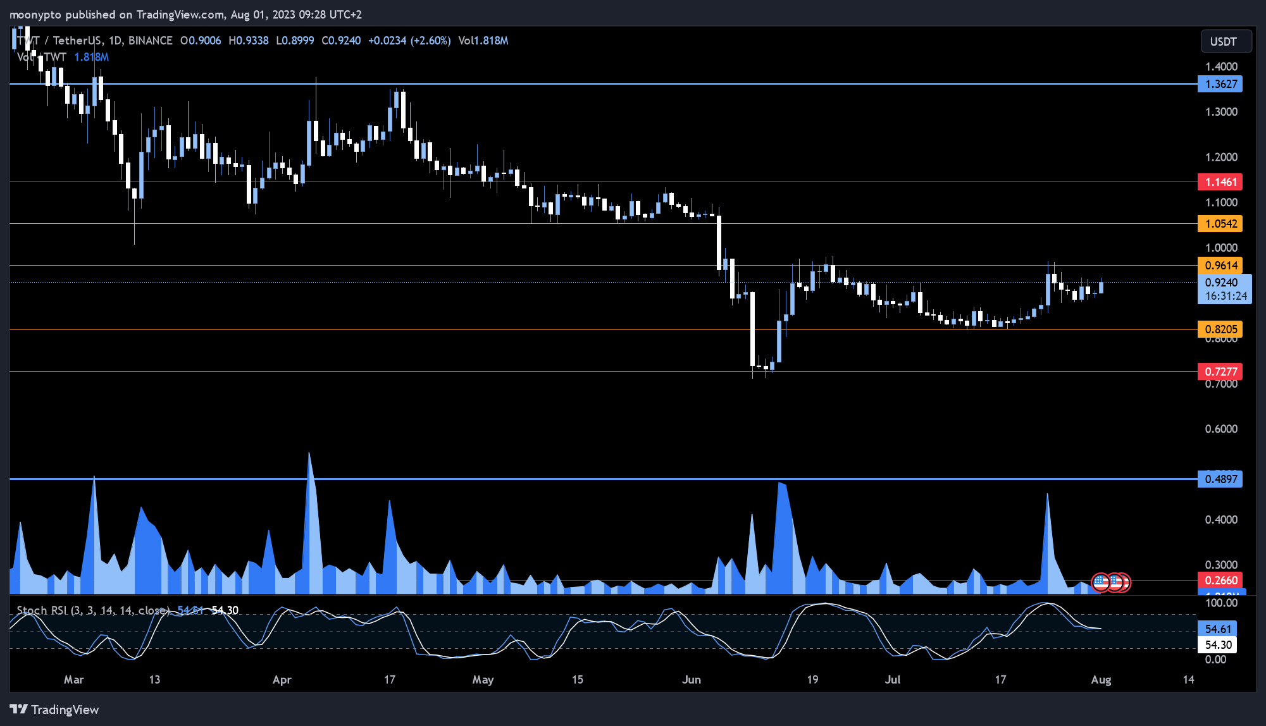Select the 1.3627 blue price label
Screen dimensions: 1266x726
(x=1220, y=84)
